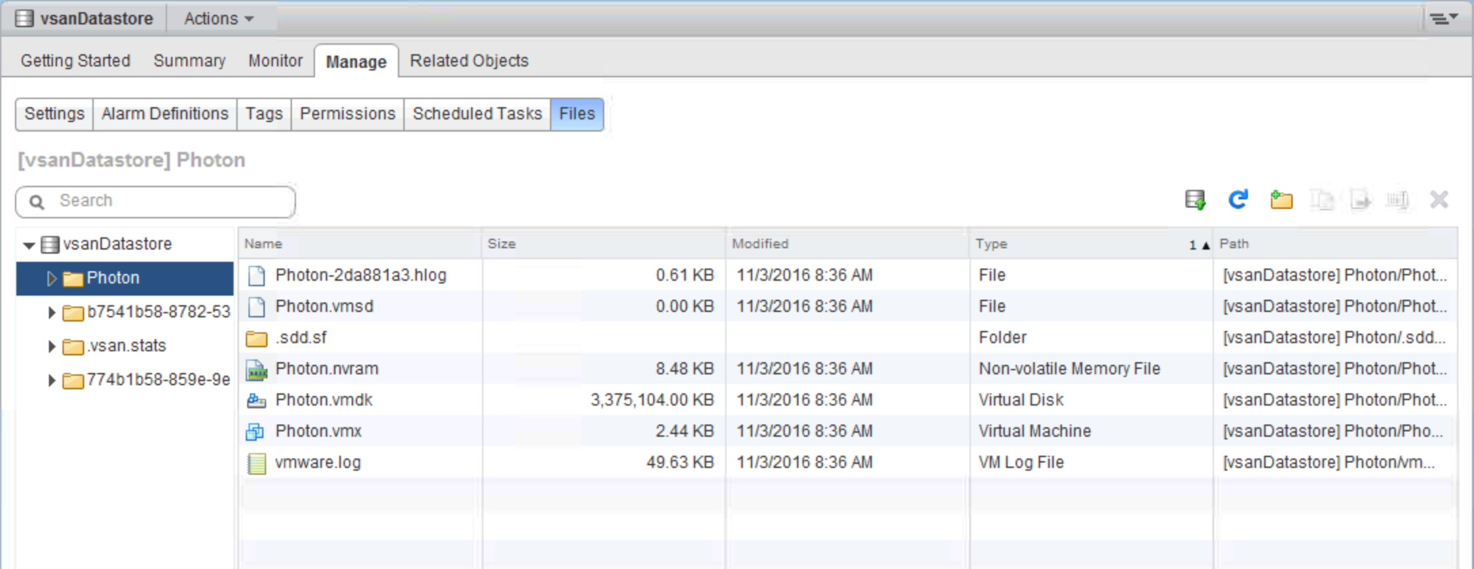Click the Photon.vmdk virtual disk icon
This screenshot has height=569, width=1474.
(x=256, y=400)
